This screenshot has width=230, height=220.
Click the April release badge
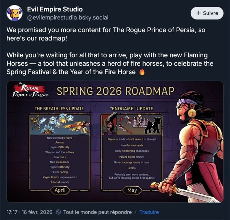pyautogui.click(x=60, y=190)
